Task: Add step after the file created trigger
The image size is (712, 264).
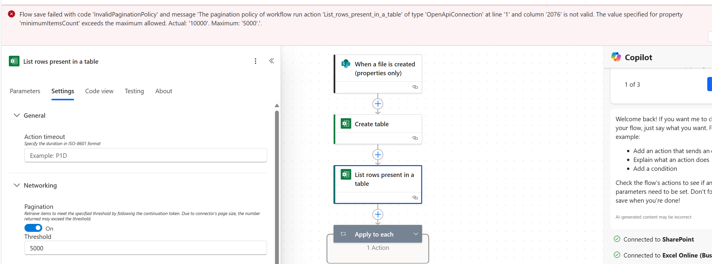Action: (x=378, y=104)
